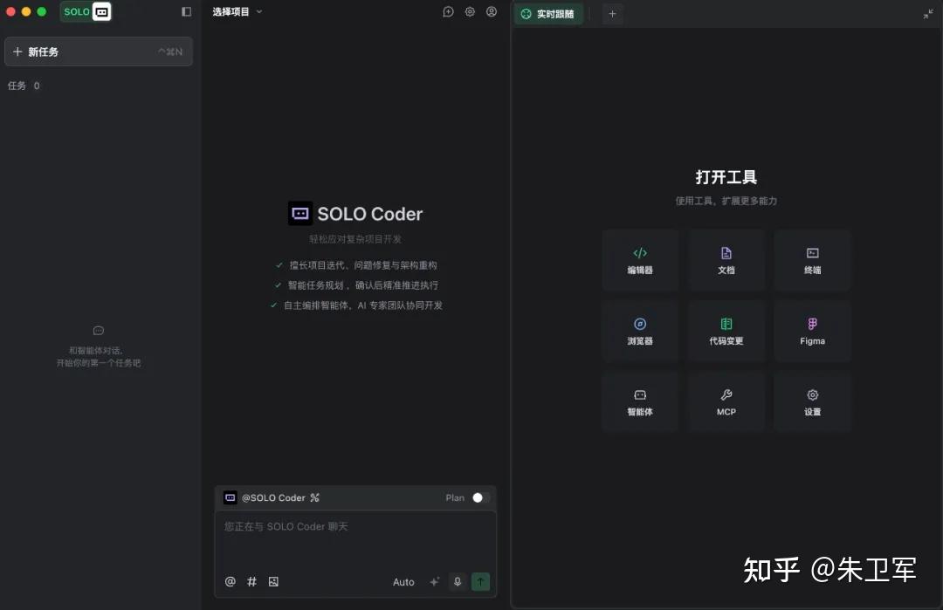943x610 pixels.
Task: Open the 设置 (Settings) tool in the grid
Action: 812,401
